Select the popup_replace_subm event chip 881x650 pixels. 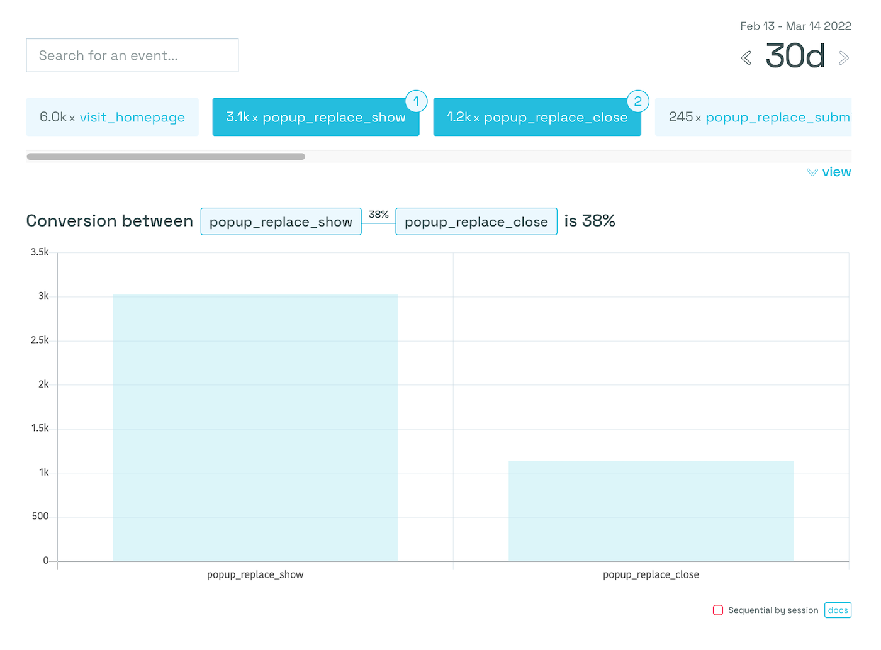tap(753, 117)
